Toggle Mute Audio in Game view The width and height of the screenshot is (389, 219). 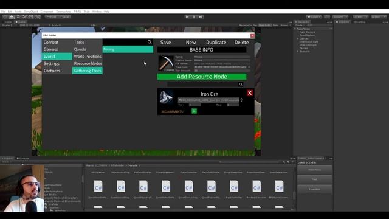pyautogui.click(x=265, y=26)
